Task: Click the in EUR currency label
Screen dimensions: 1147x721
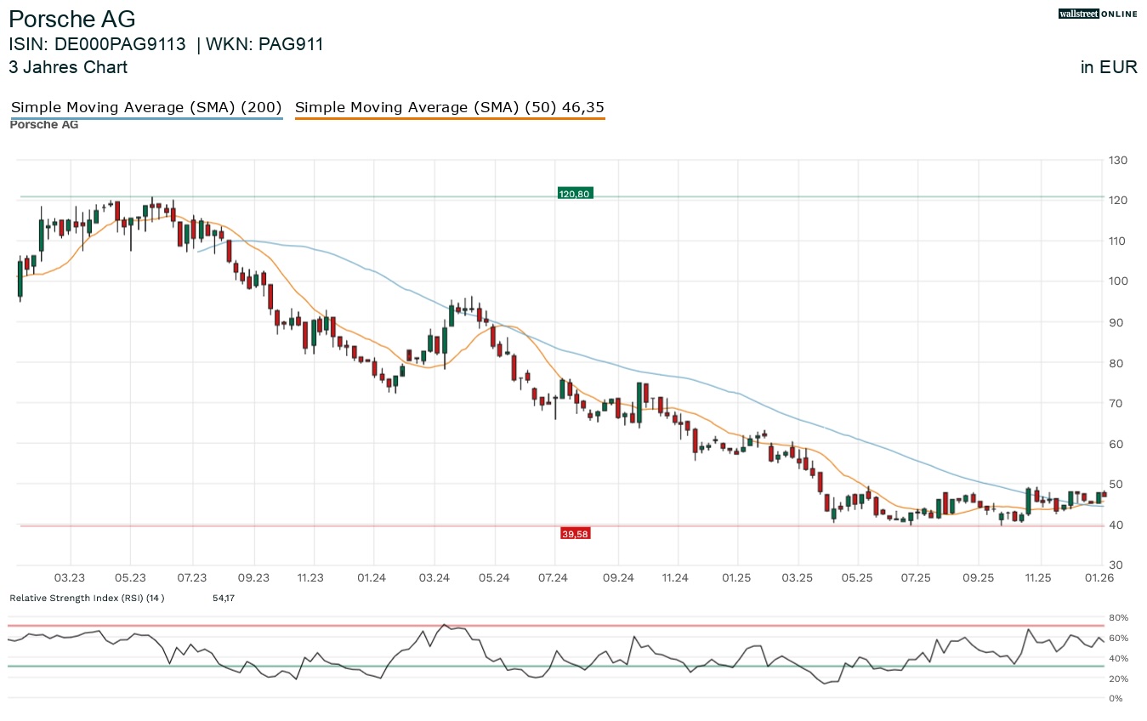Action: tap(1109, 67)
